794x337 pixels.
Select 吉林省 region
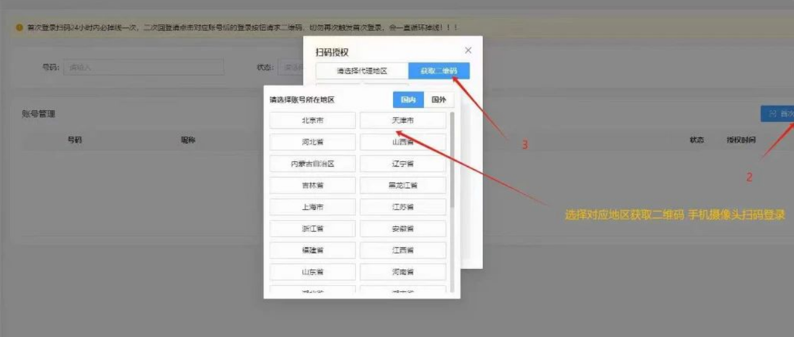pyautogui.click(x=312, y=185)
